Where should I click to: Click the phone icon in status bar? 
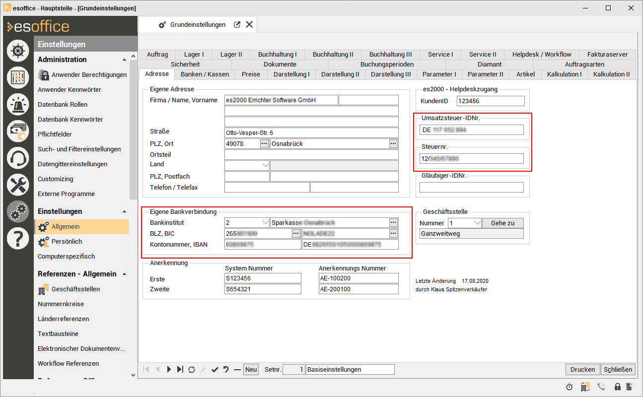click(x=601, y=387)
